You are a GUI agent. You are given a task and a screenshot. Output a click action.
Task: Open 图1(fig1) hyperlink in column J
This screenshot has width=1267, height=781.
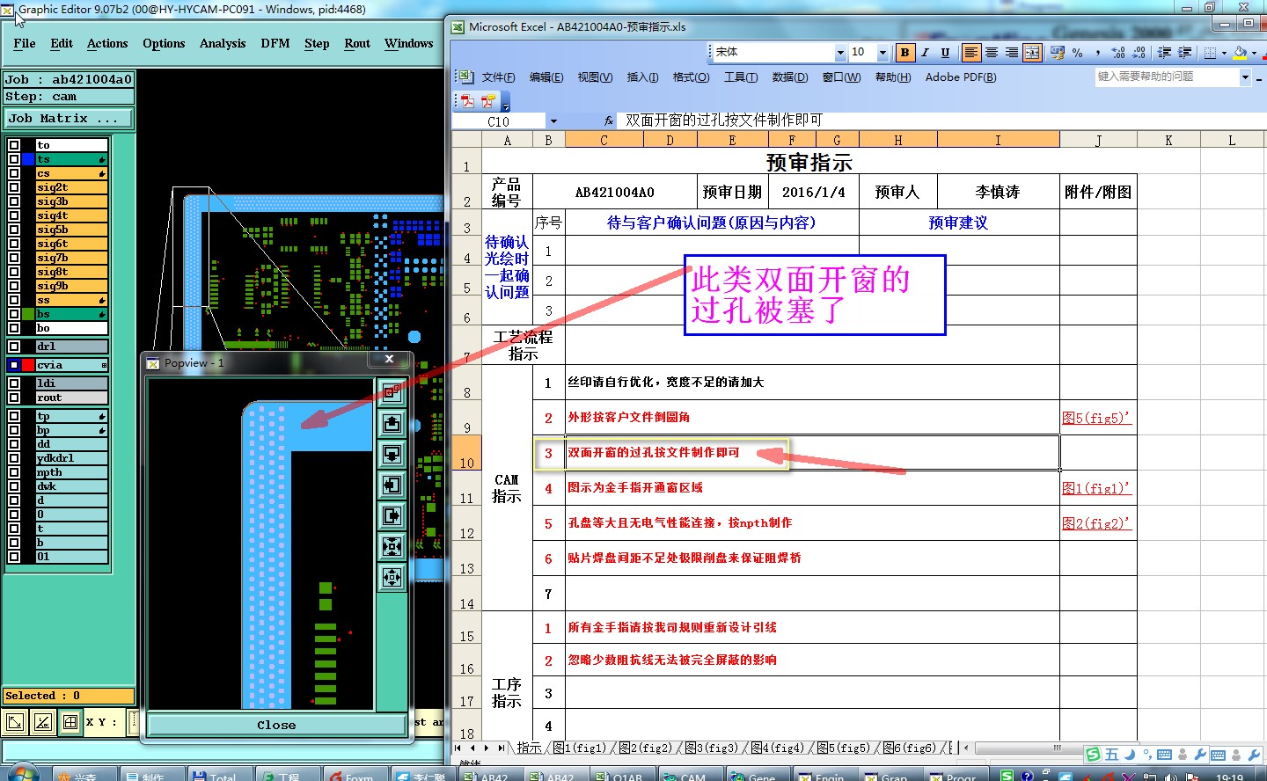coord(1096,488)
